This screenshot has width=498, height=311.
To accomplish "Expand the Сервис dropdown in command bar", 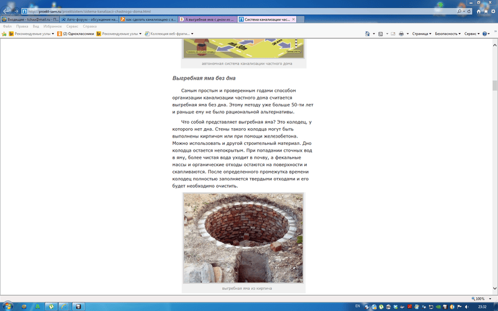I will click(x=472, y=34).
